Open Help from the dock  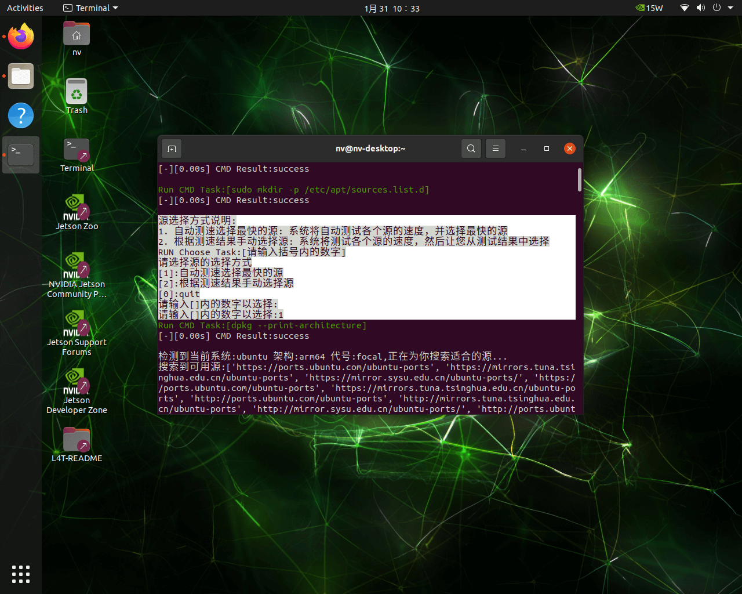[21, 115]
